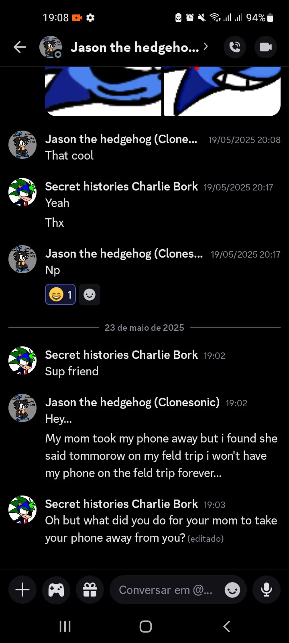289x643 pixels.
Task: Tap Android recent apps navigation button
Action: tap(65, 626)
